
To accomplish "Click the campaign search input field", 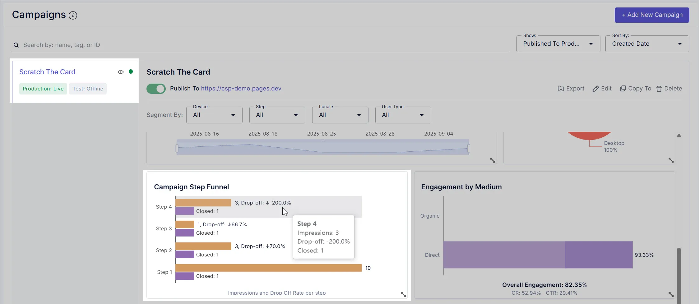I will [264, 45].
